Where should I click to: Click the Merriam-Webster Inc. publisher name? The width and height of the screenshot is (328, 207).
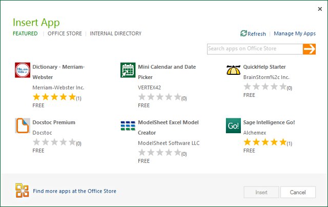[58, 88]
